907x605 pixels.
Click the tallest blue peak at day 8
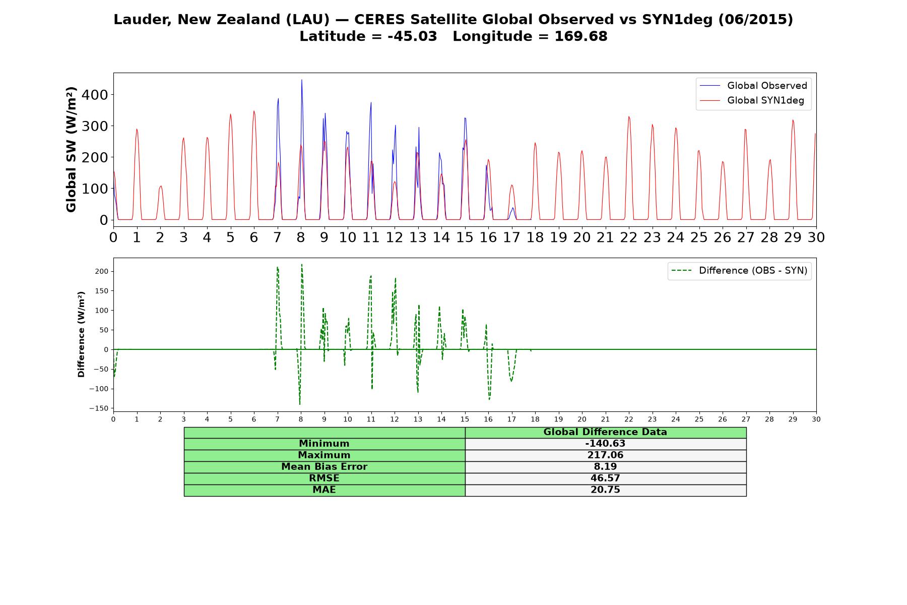pyautogui.click(x=302, y=81)
